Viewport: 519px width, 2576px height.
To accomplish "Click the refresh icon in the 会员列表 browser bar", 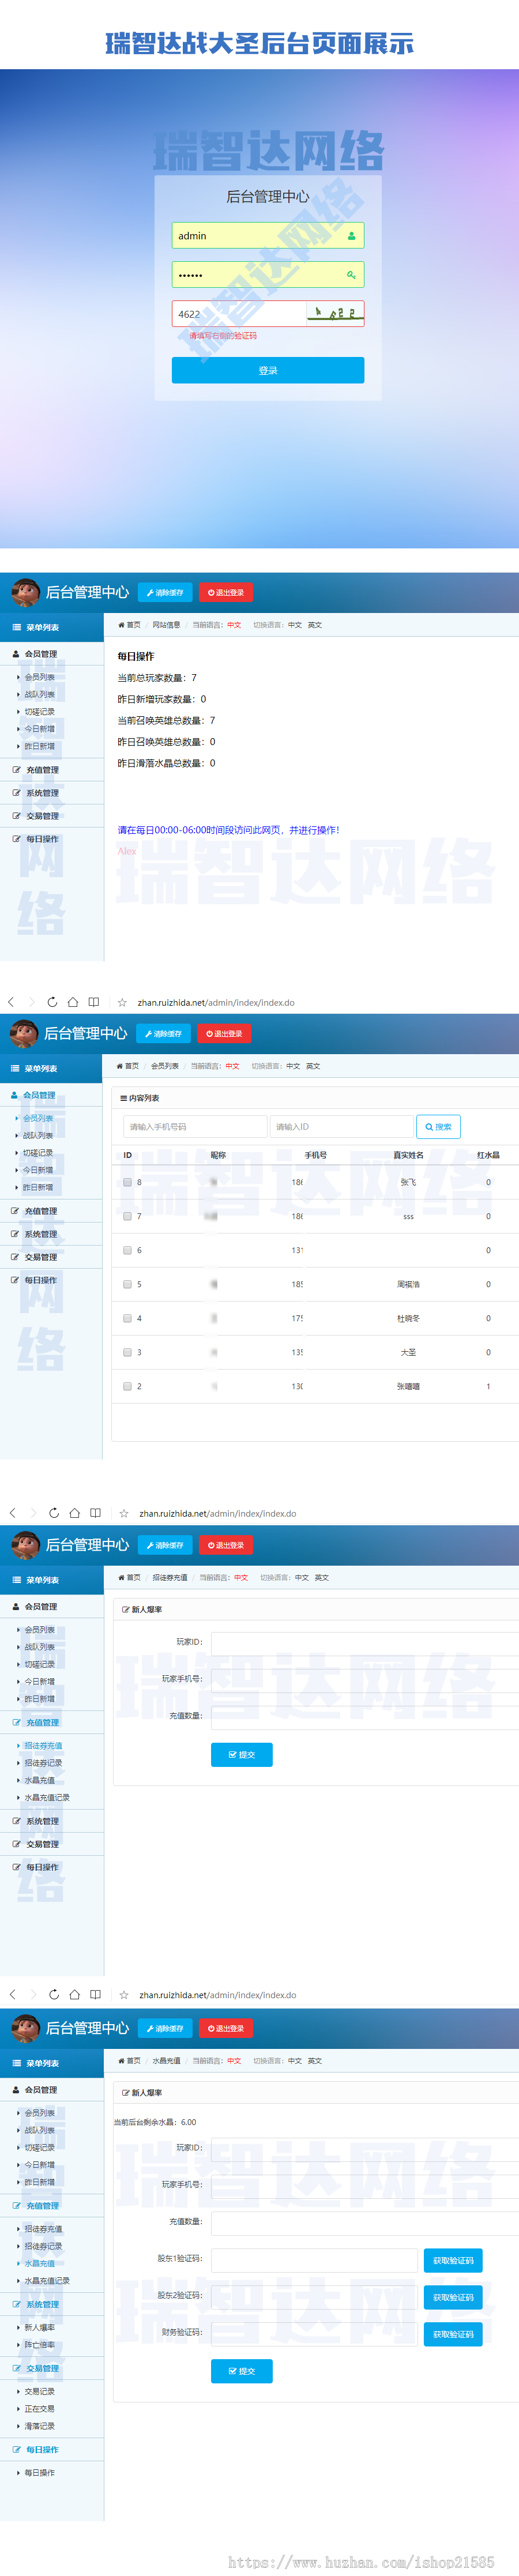I will [52, 1002].
